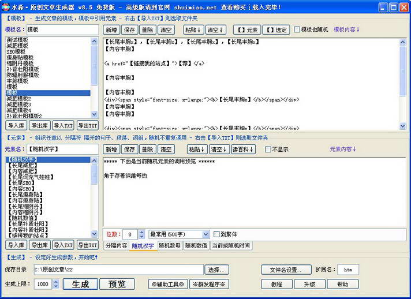Select 减肥模板2 in the template list
The height and width of the screenshot is (299, 411).
click(x=19, y=99)
